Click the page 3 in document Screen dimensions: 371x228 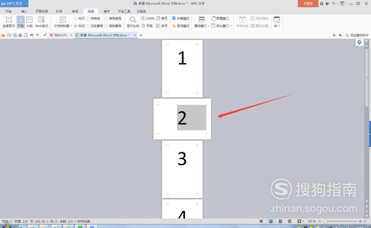pos(182,170)
